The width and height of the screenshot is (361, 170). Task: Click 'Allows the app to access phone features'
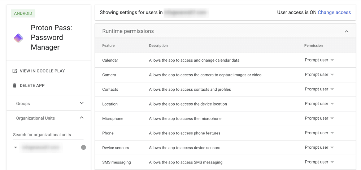tap(184, 133)
